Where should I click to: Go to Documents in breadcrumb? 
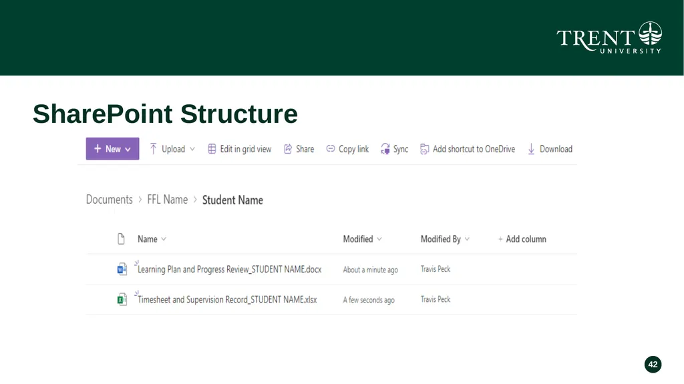click(109, 200)
